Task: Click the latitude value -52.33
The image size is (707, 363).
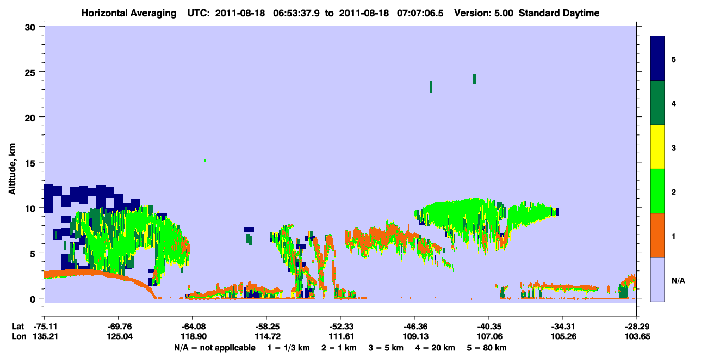Action: 340,327
